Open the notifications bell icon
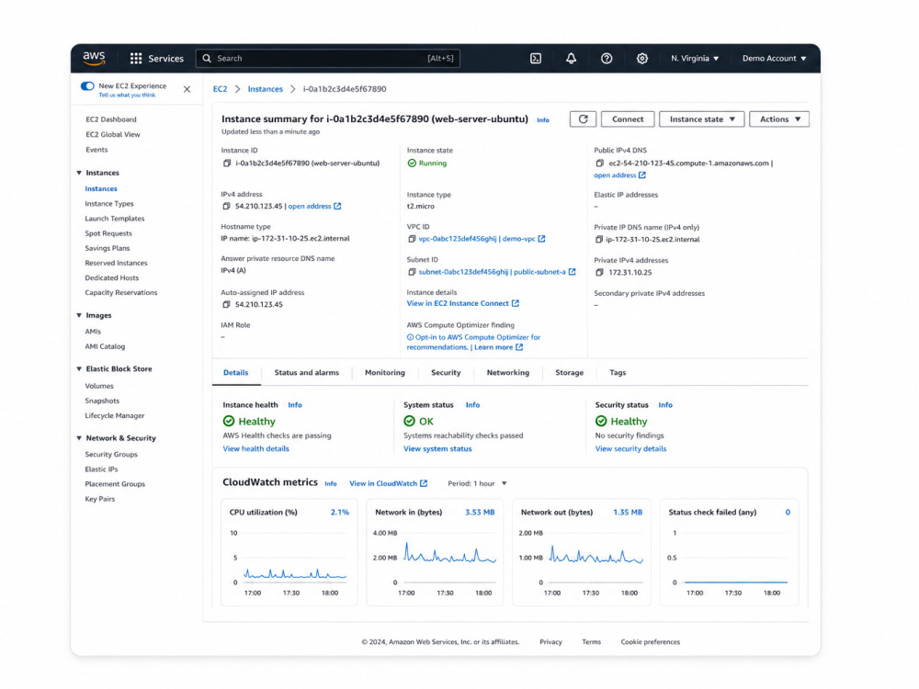 [571, 58]
